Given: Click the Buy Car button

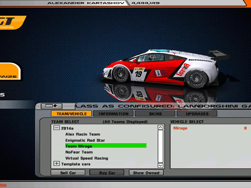Looking at the screenshot, I should [x=107, y=173].
